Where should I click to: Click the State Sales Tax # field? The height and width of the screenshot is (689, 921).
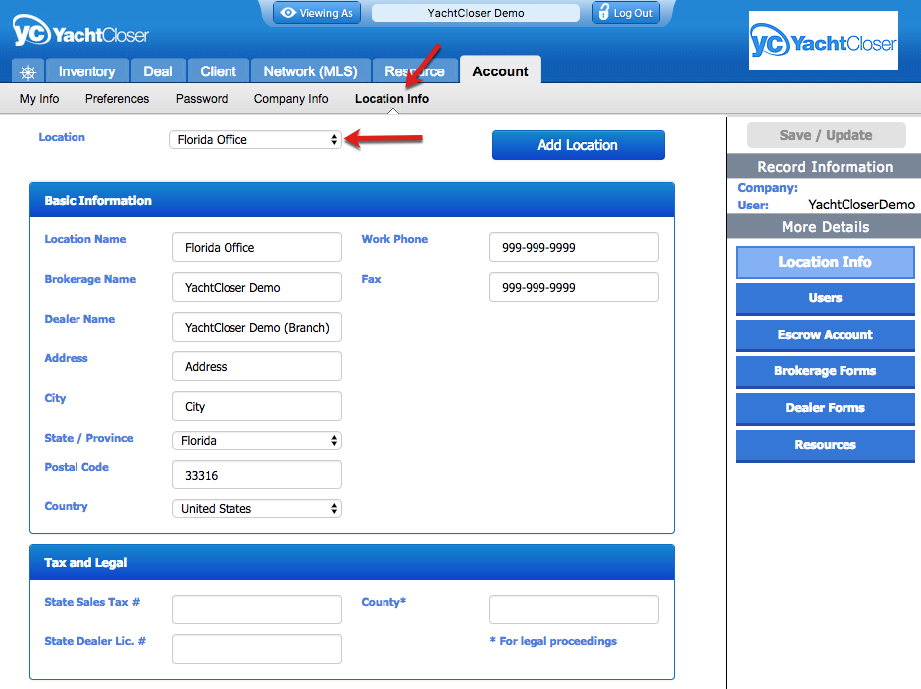pos(256,610)
